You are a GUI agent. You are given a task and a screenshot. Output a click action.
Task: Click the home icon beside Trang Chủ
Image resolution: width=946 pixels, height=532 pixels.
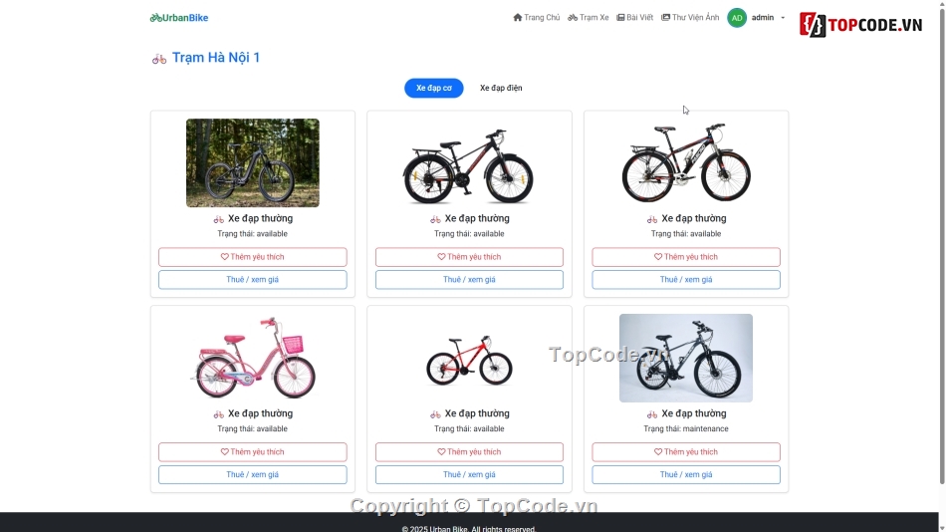click(x=518, y=18)
